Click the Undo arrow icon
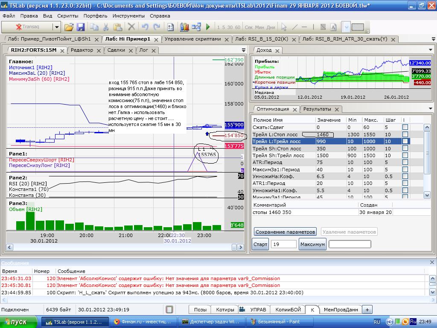This screenshot has height=328, width=437. 145,27
